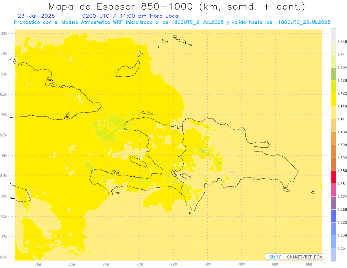347x268 pixels.
Task: Click the '70W' longitude label
Action: [x=241, y=264]
